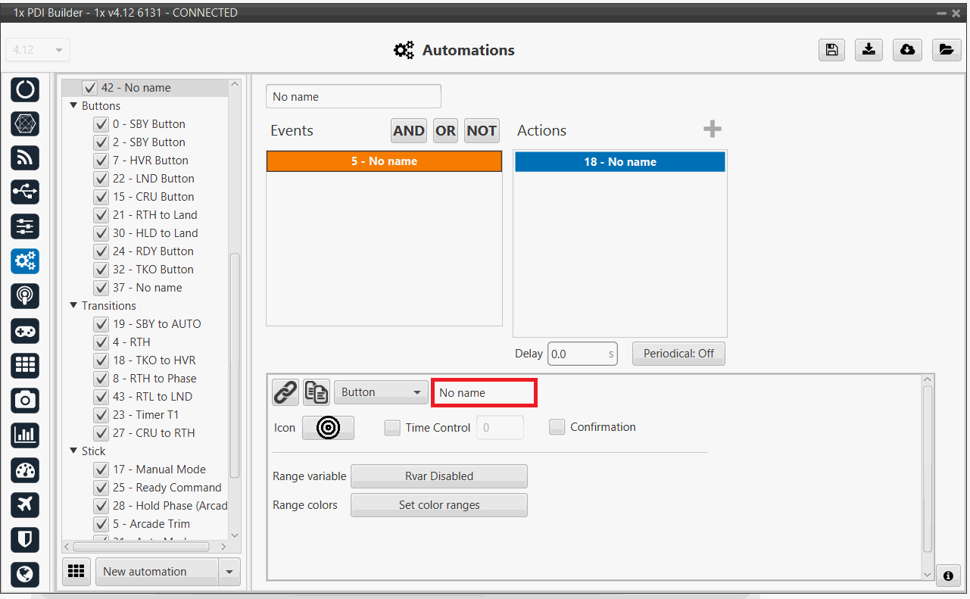Screen dimensions: 970x599
Task: Collapse the Buttons tree group
Action: click(74, 106)
